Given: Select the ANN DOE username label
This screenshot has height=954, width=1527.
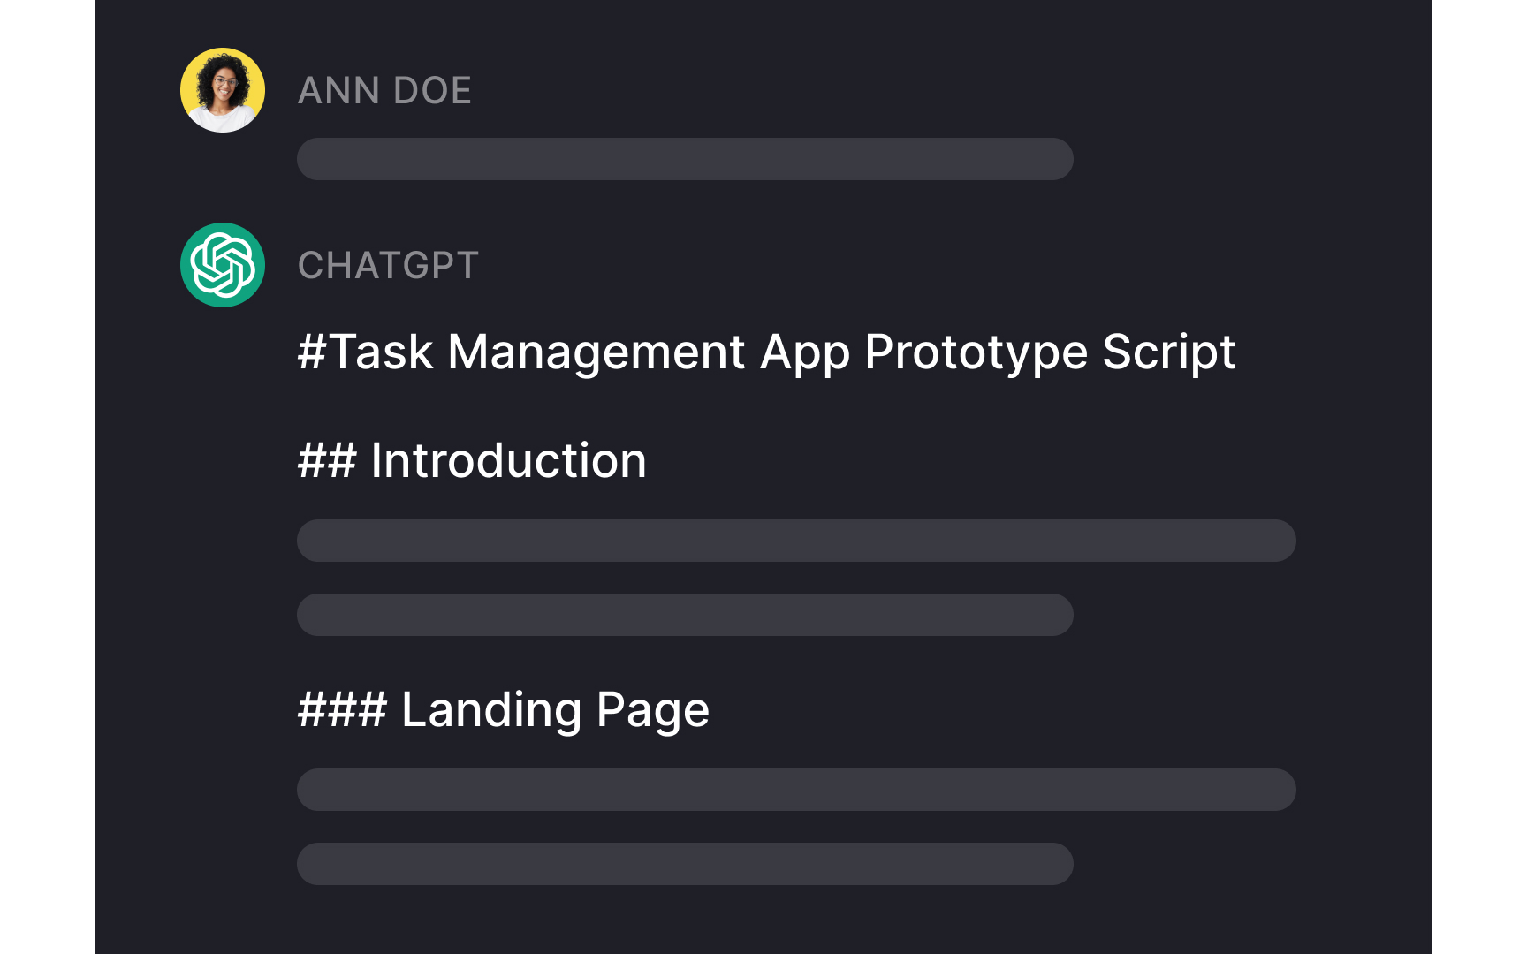Looking at the screenshot, I should coord(384,90).
